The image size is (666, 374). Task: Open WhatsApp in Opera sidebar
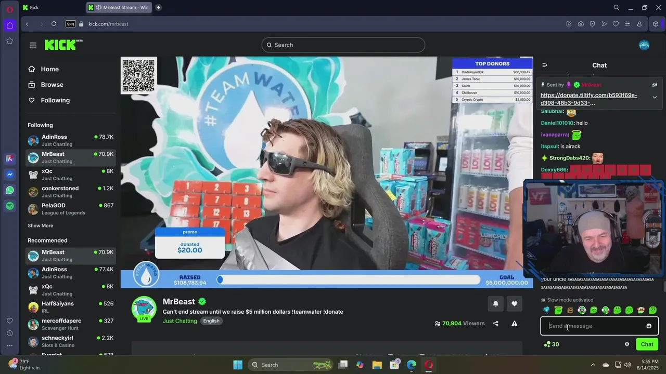10,190
